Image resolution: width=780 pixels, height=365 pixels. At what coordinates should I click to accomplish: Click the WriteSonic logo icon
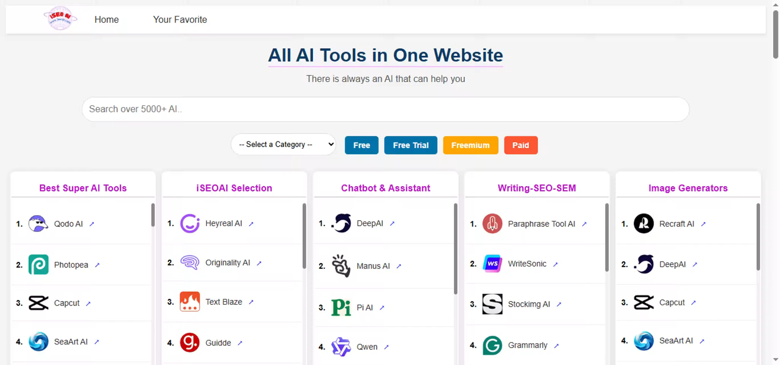492,264
